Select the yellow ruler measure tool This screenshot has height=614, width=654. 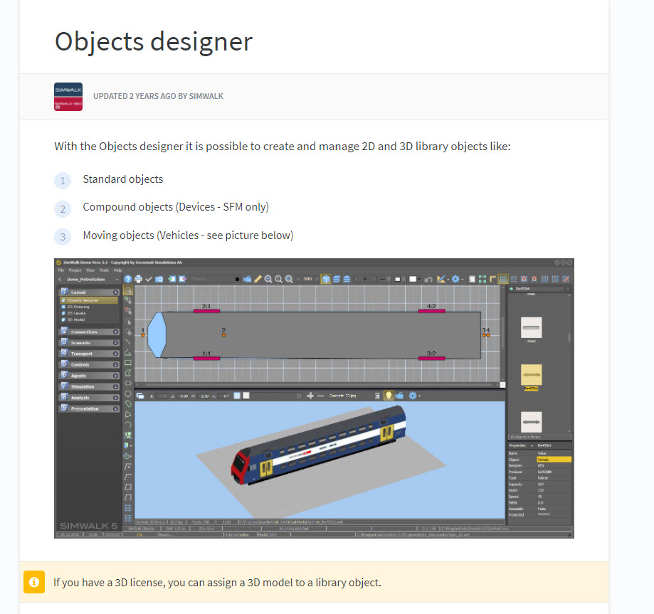click(x=258, y=279)
